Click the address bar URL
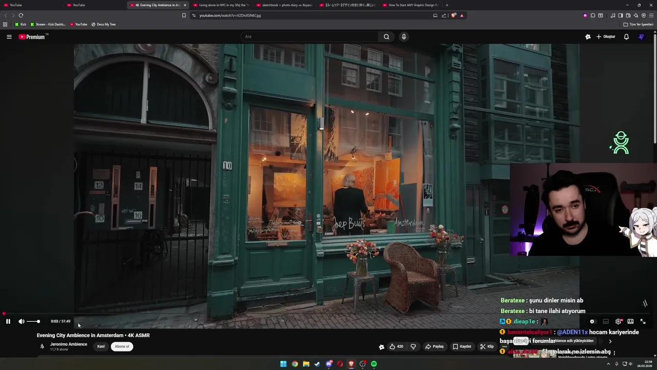Screen dimensions: 657x370 tap(230, 15)
